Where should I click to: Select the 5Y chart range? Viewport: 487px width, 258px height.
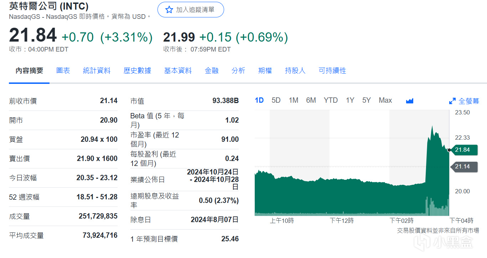point(367,100)
